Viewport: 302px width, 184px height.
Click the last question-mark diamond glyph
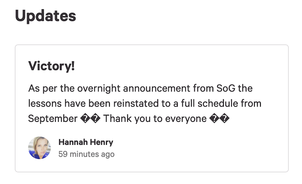tap(225, 119)
